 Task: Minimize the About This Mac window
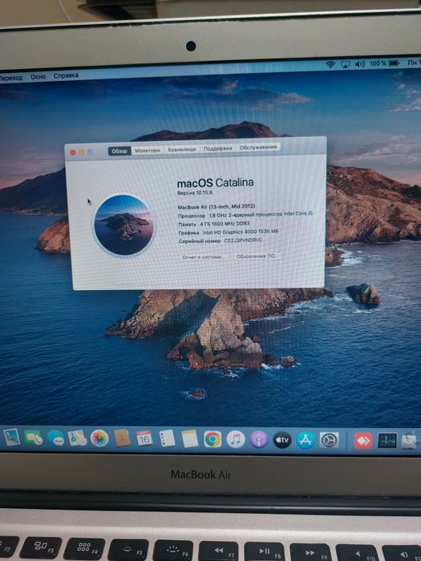[82, 152]
